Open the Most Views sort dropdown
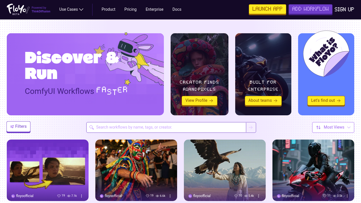361x203 pixels. point(333,127)
